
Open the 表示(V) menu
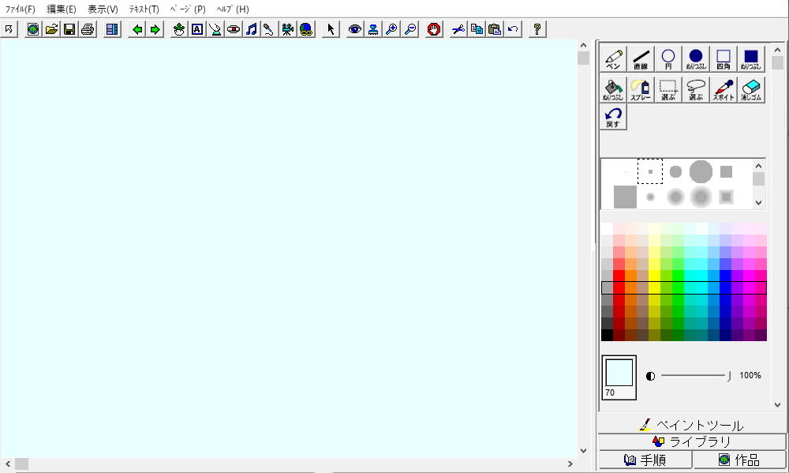[x=103, y=9]
